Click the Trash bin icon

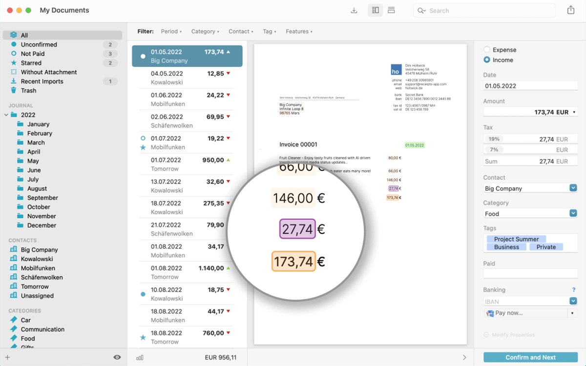pyautogui.click(x=14, y=90)
